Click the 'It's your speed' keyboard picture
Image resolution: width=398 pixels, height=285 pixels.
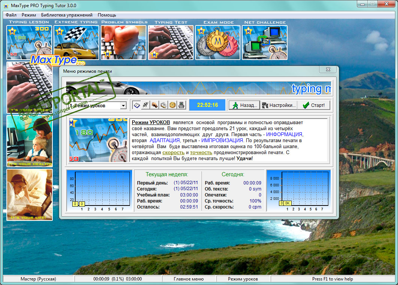click(x=30, y=87)
